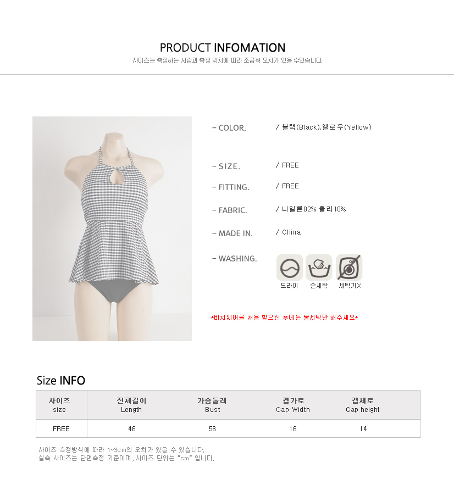Click the gingham swimsuit product image

coord(112,229)
